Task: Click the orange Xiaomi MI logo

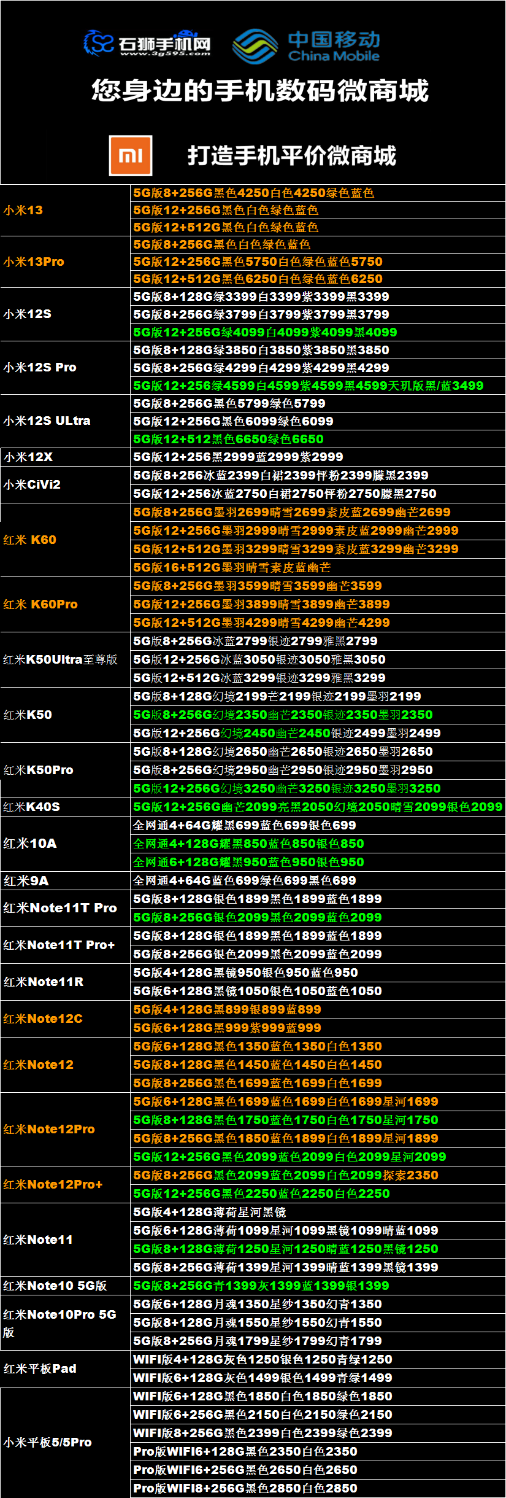Action: point(131,156)
